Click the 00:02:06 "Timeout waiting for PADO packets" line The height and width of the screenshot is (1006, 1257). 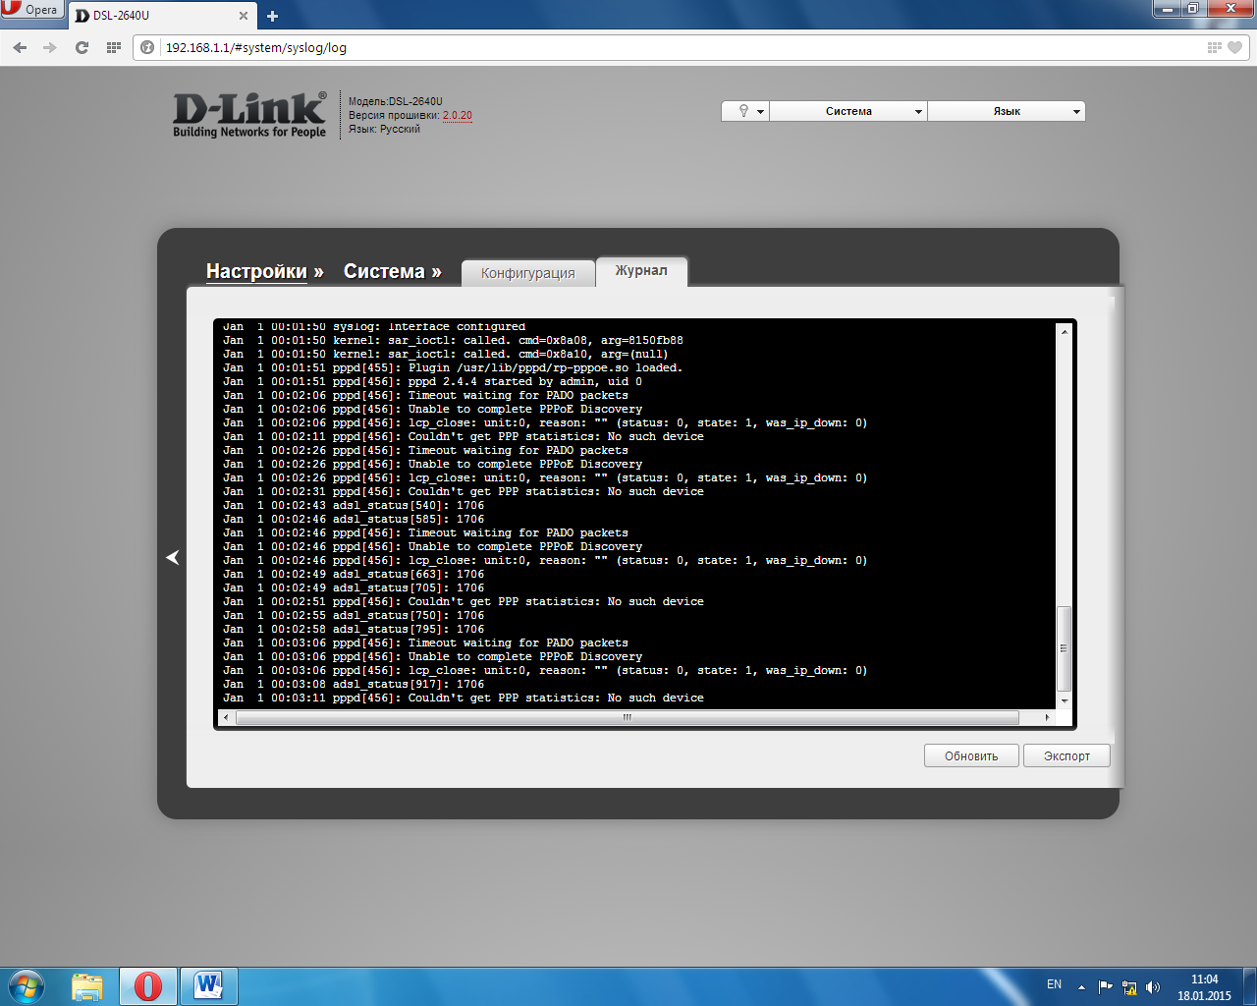coord(425,395)
